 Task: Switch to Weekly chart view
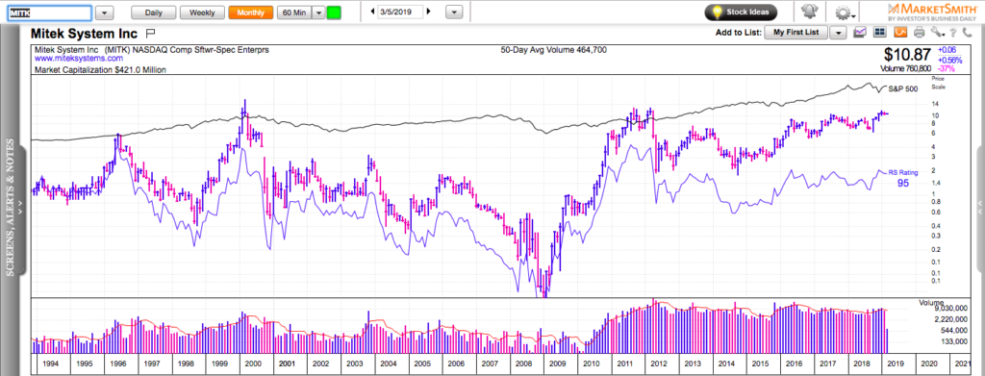pos(202,13)
